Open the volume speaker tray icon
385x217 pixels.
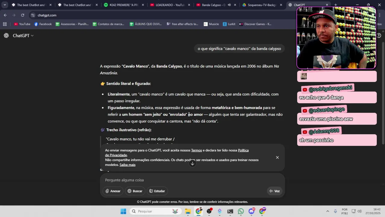coord(359,211)
